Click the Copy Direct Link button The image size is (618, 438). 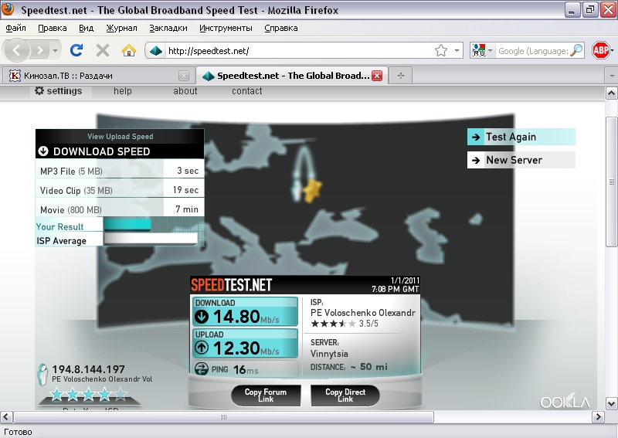[345, 395]
